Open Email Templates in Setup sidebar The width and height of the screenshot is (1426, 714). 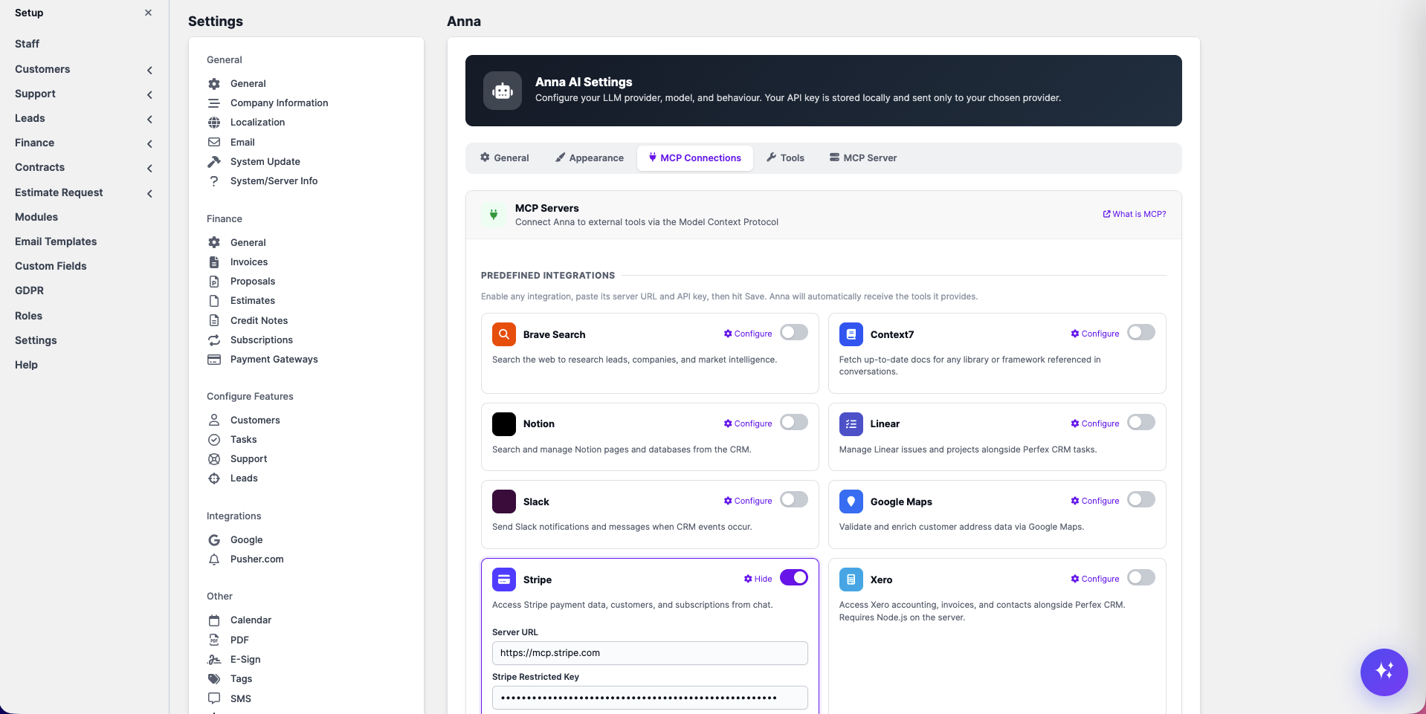point(56,241)
